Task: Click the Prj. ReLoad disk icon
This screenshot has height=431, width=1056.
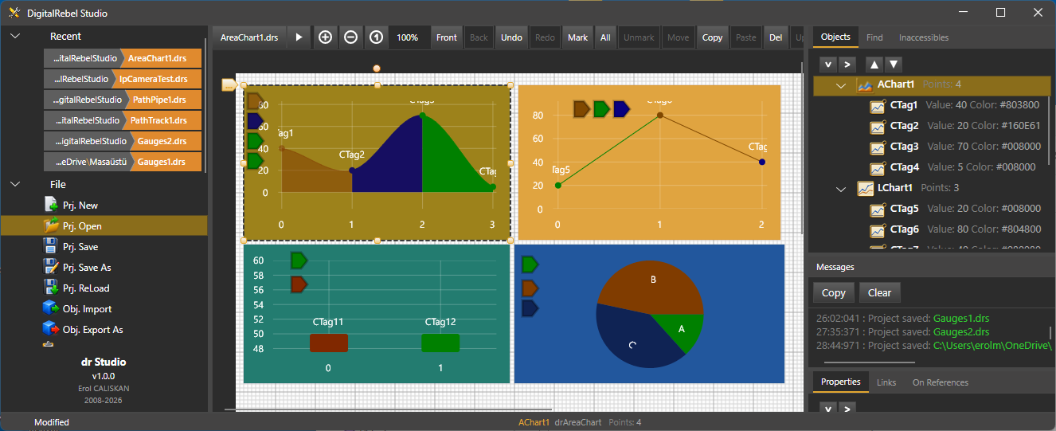Action: (51, 288)
